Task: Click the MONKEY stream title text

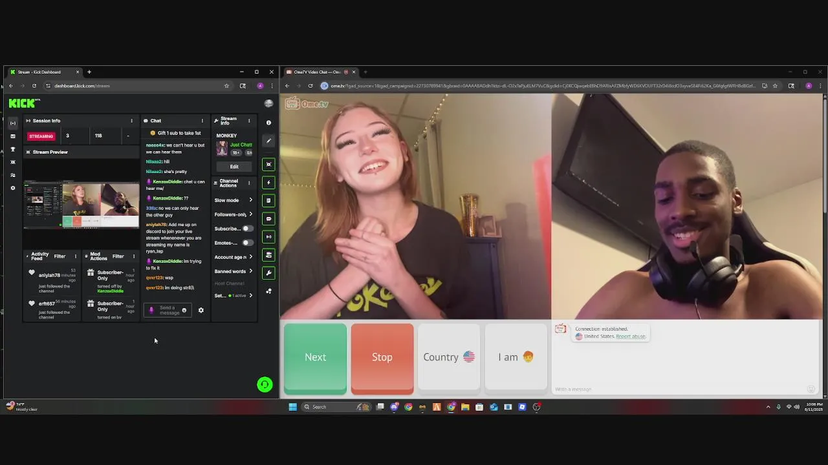Action: (x=226, y=136)
